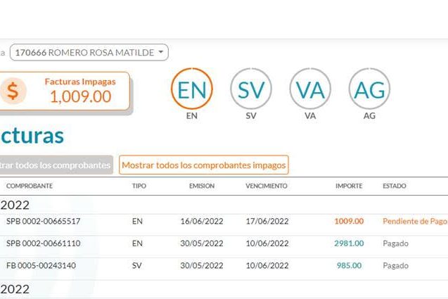Sort by the VENCIMIENTO column header
Image resolution: width=448 pixels, height=299 pixels.
click(x=267, y=186)
